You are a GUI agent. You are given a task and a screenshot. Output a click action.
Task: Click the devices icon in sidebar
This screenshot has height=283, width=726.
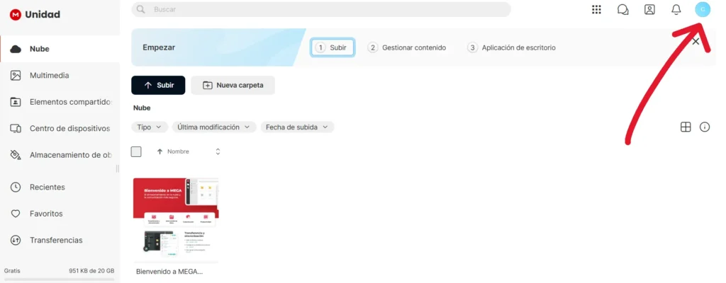16,129
